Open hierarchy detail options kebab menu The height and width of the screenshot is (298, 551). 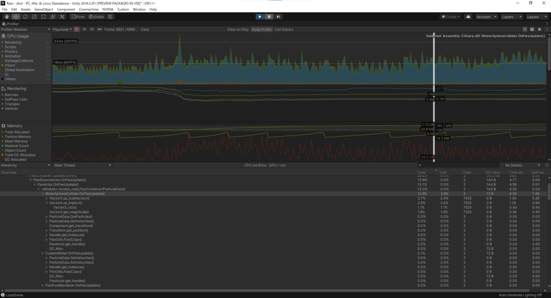click(547, 165)
